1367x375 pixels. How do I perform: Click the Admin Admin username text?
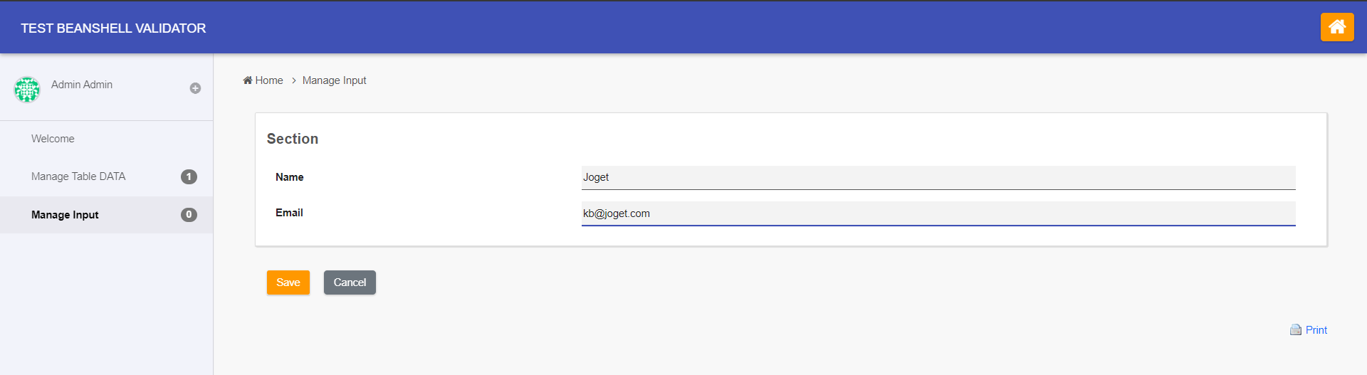pyautogui.click(x=82, y=85)
